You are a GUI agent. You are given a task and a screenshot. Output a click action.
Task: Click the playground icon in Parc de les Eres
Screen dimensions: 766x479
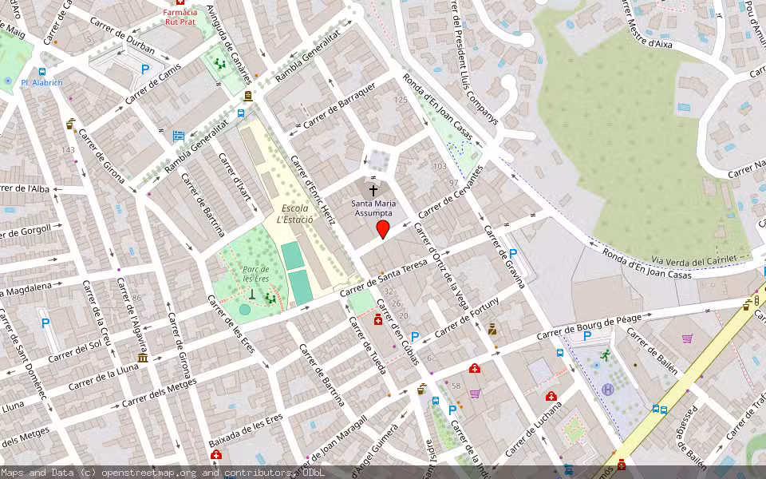click(x=270, y=298)
